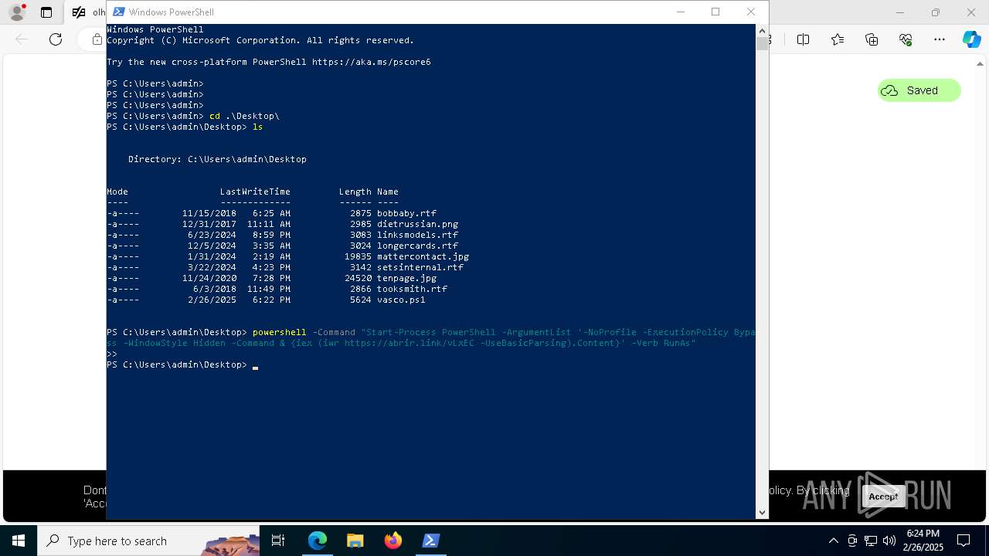Minimize the Edge window
Screen dimensions: 989x556
900,12
